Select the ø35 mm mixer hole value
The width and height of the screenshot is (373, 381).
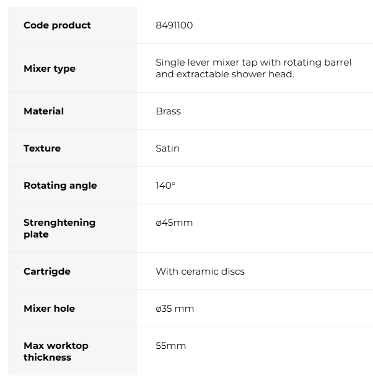tap(175, 309)
